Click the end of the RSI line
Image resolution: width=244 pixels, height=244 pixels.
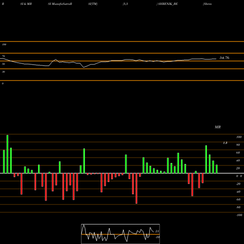point(216,59)
